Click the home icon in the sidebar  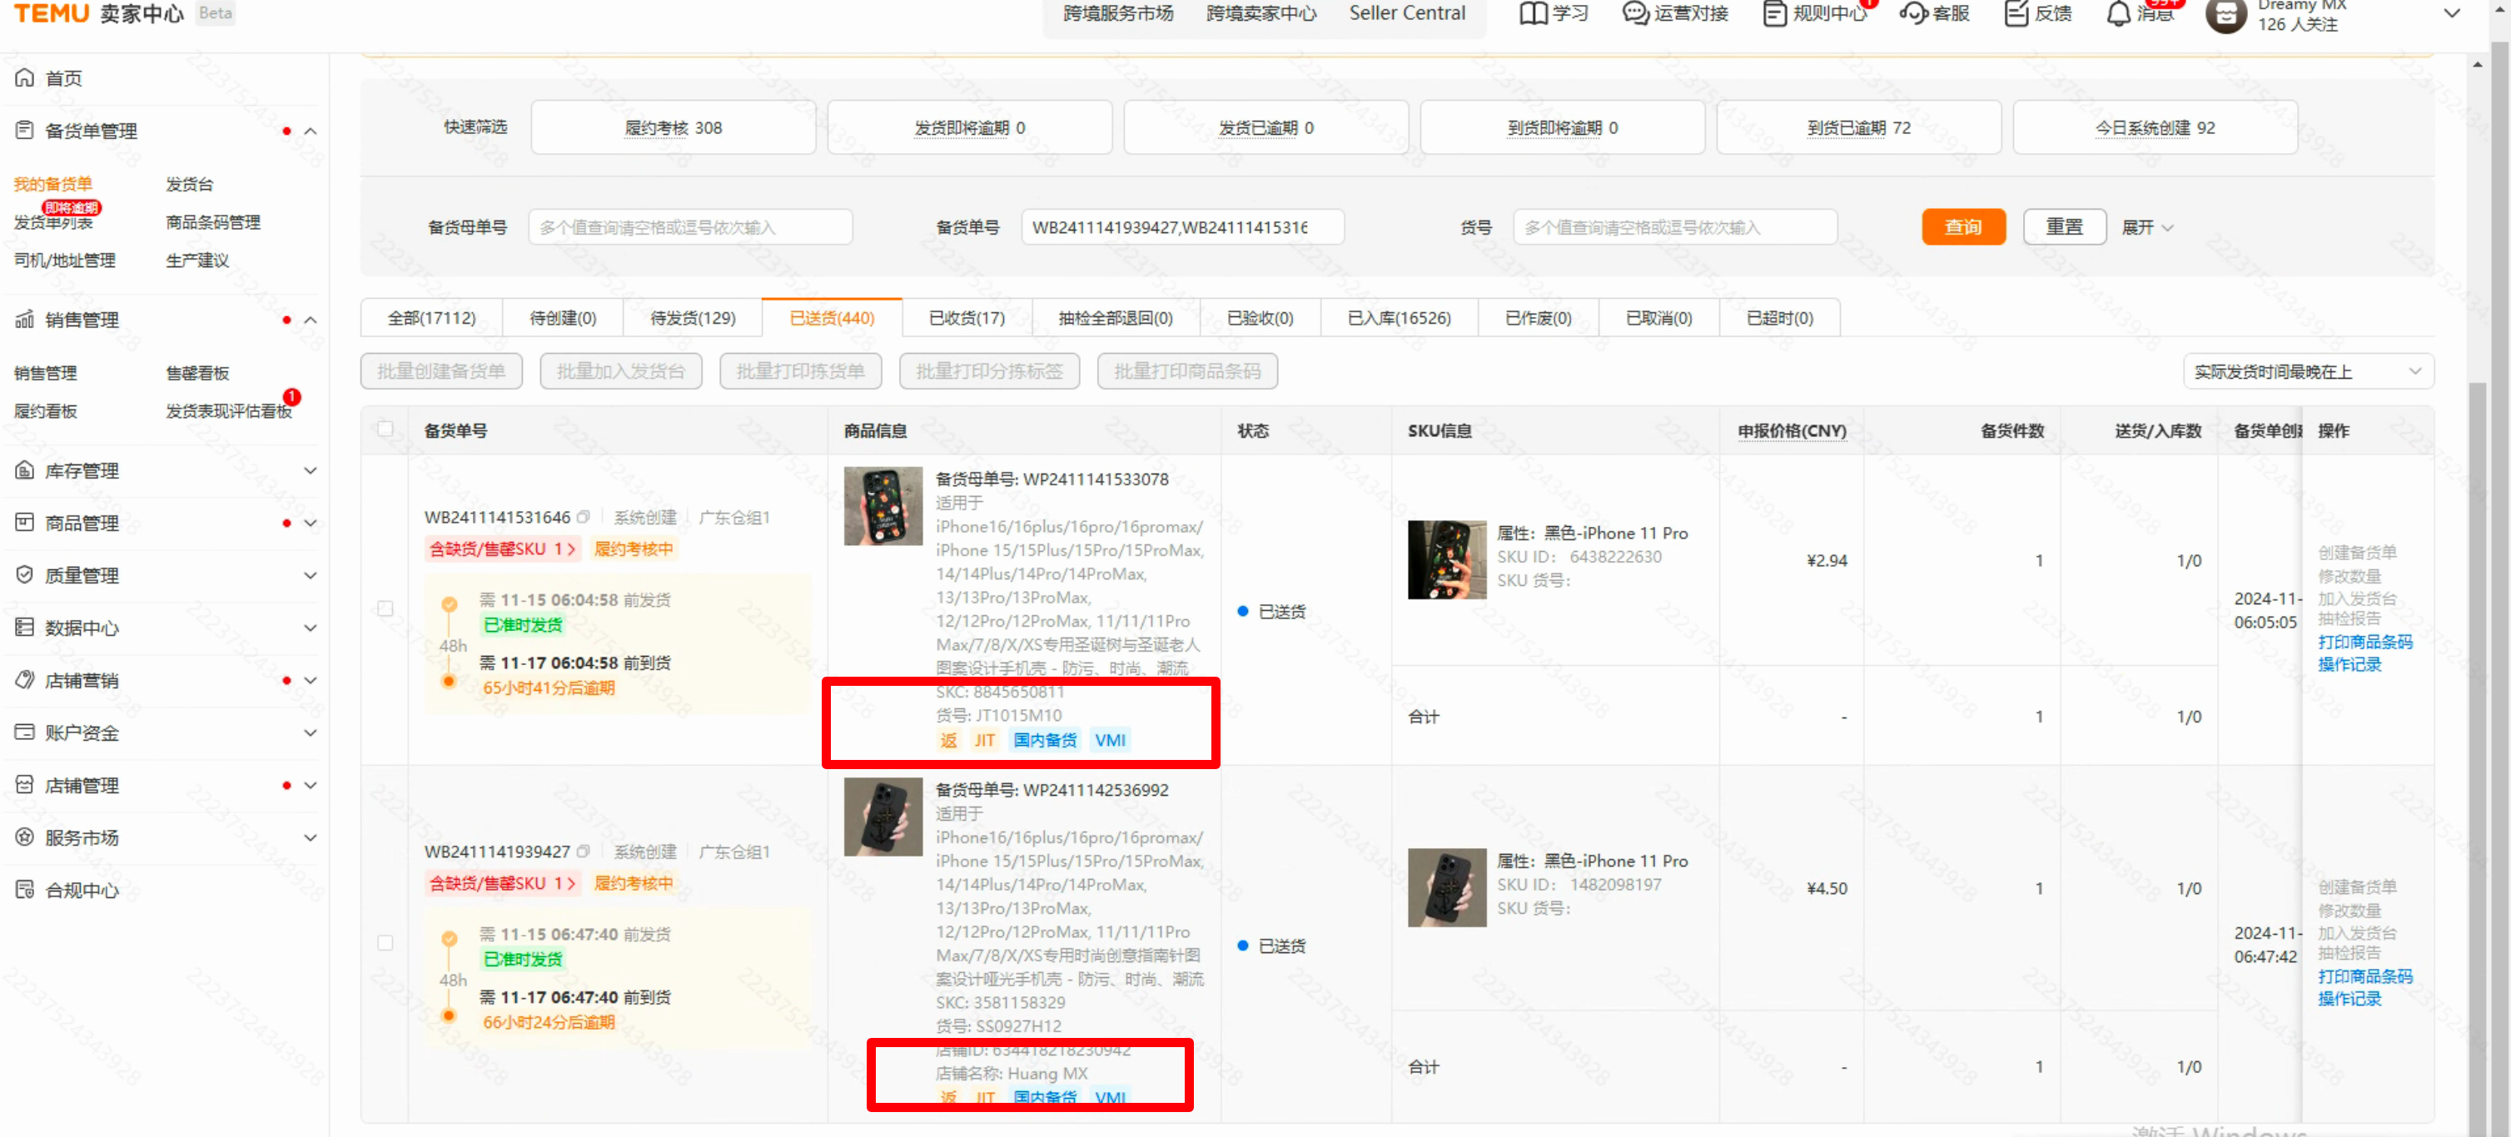[x=24, y=78]
